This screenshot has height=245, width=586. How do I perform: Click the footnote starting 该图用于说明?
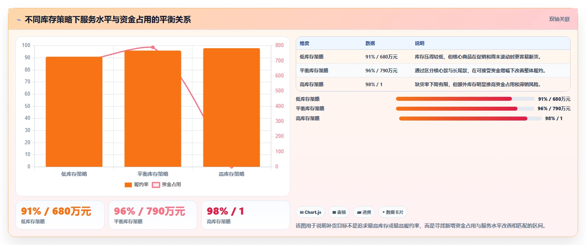(x=421, y=226)
